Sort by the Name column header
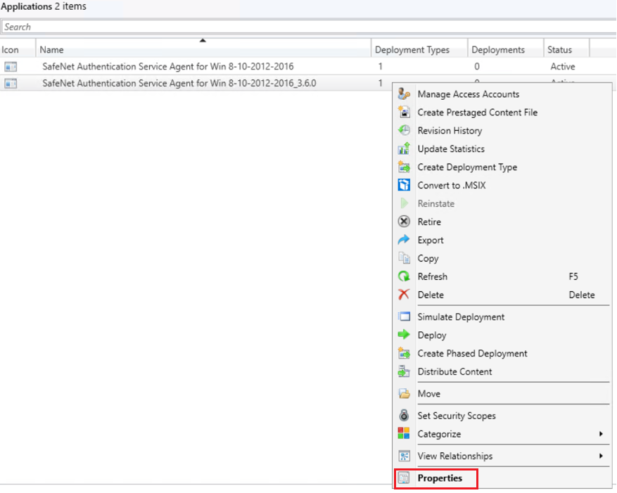This screenshot has width=617, height=493. [x=203, y=49]
